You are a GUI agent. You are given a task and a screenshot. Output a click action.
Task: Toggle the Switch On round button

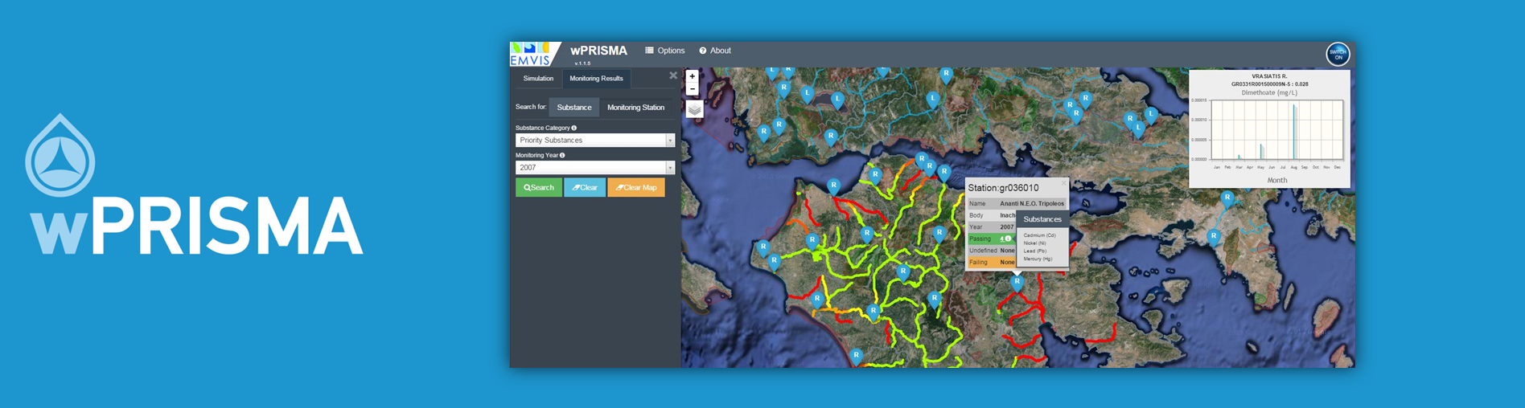[1338, 55]
